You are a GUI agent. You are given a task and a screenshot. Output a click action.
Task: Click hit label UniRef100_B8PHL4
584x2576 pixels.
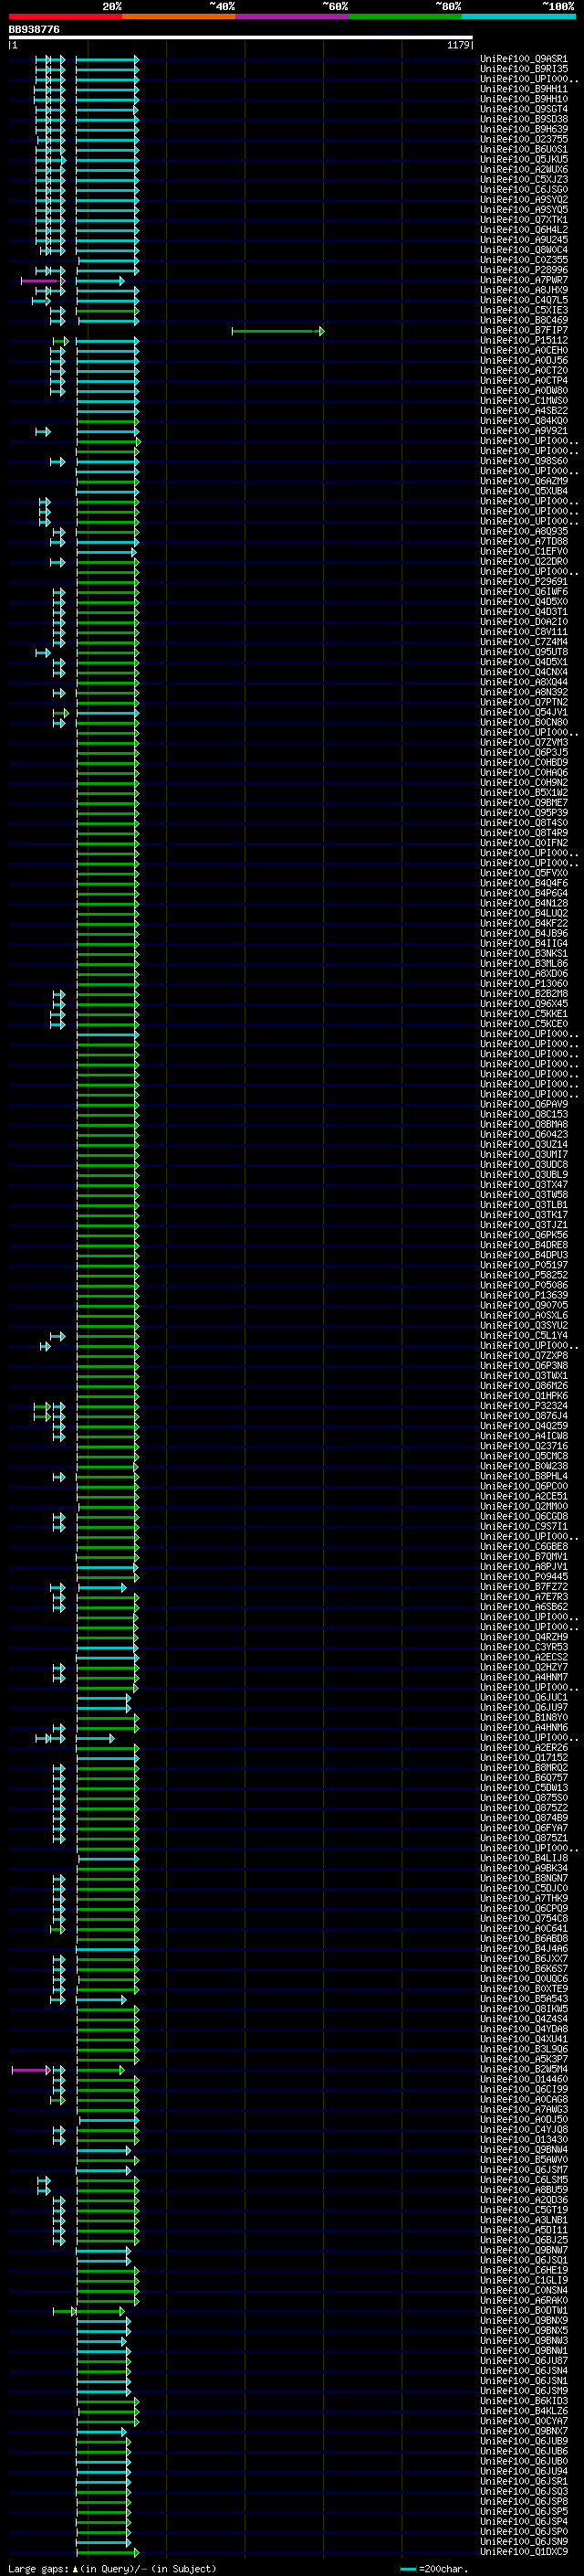coord(524,1477)
